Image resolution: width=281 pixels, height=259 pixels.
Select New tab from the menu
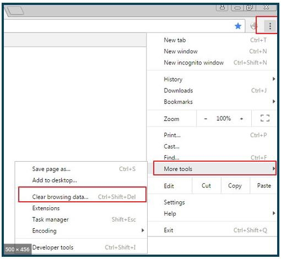point(212,40)
